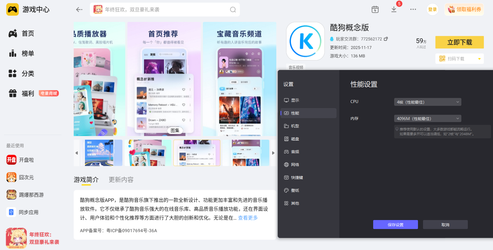This screenshot has width=493, height=250.
Task: Click the 电量商城 badge
Action: (x=49, y=93)
